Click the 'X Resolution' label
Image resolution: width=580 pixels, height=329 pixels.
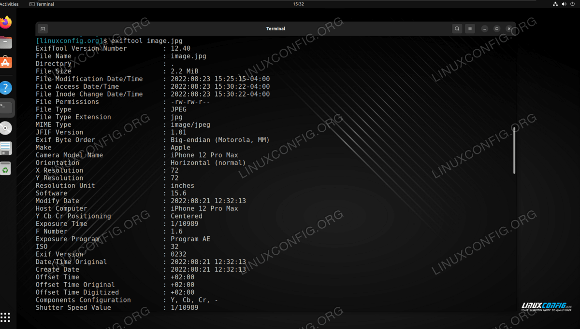[59, 170]
